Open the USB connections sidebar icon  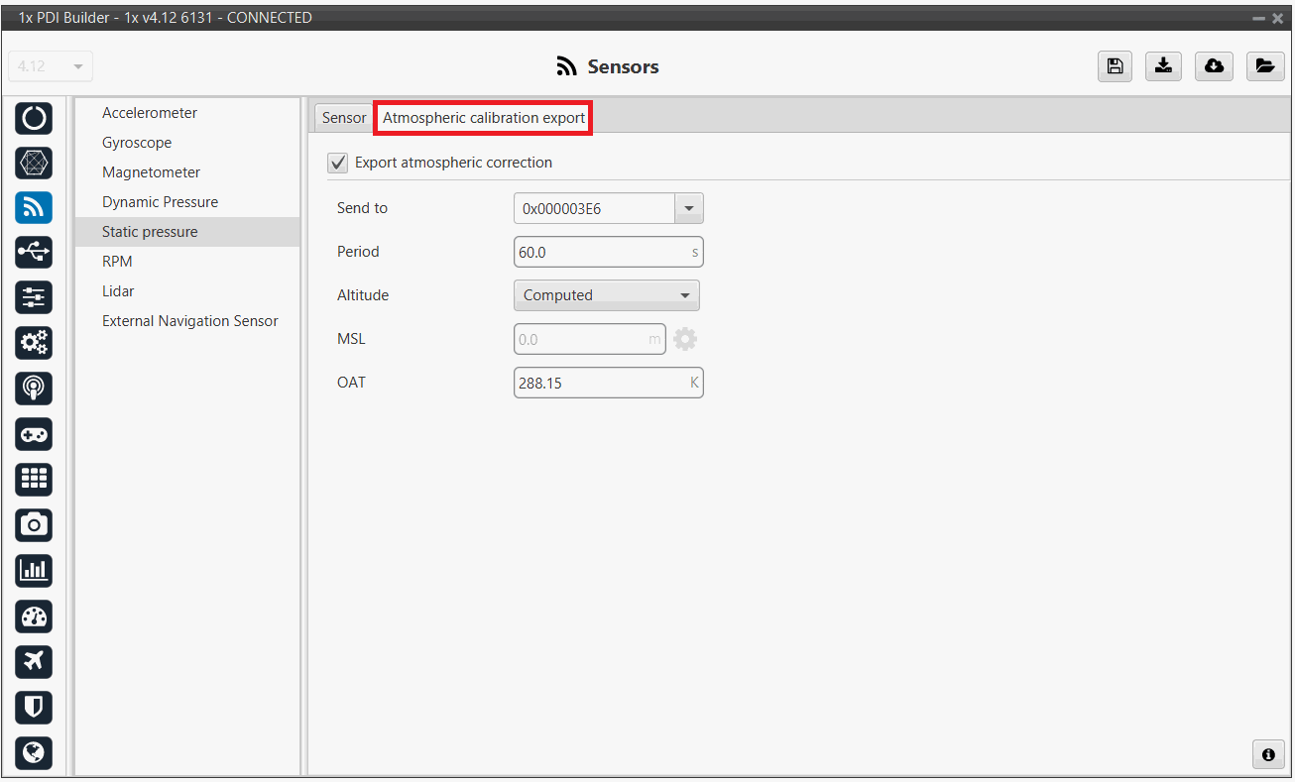pos(34,253)
